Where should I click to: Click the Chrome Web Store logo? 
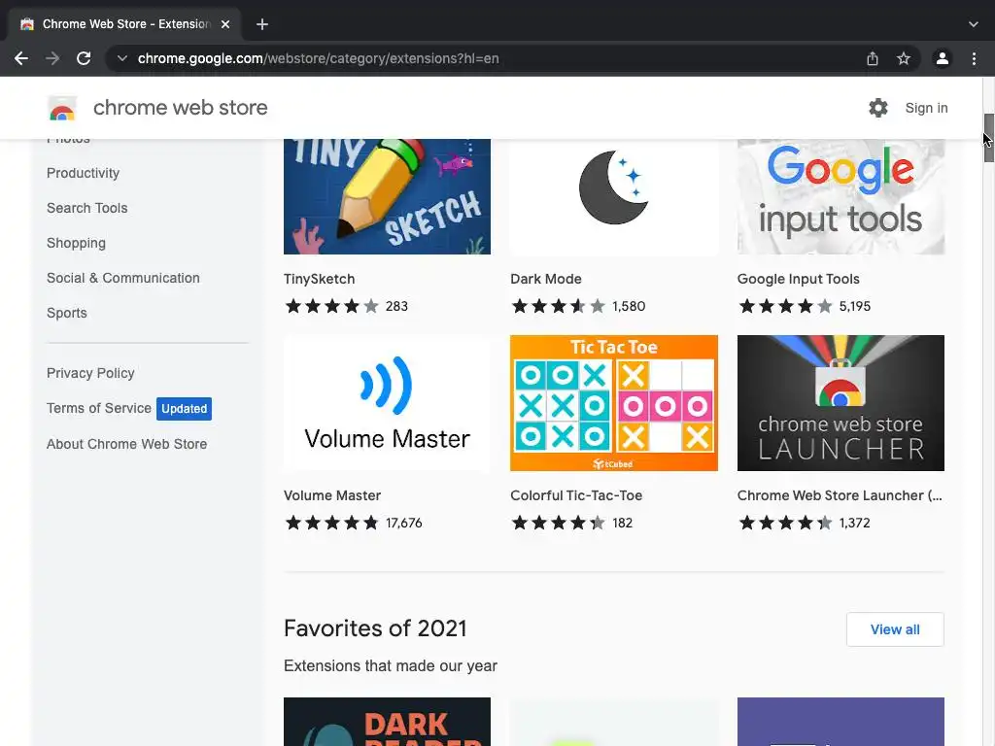coord(62,109)
